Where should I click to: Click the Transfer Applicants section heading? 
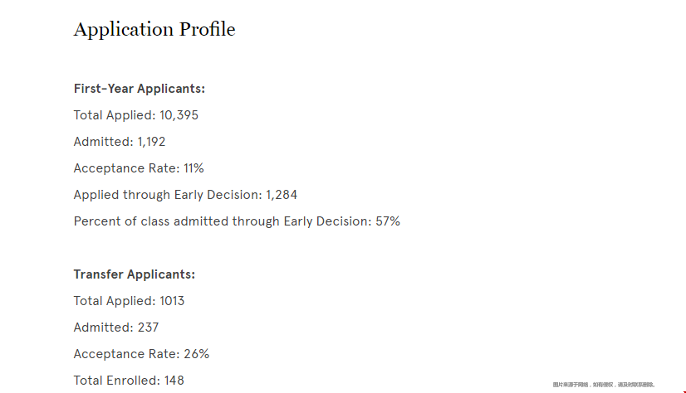pyautogui.click(x=135, y=274)
